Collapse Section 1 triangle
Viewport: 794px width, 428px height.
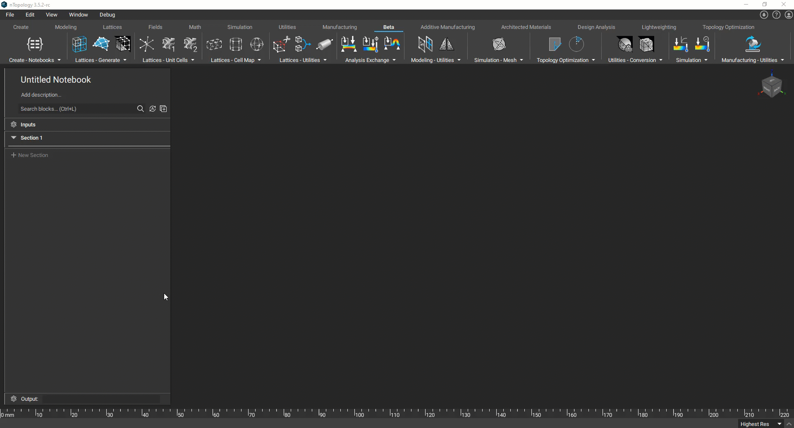pos(14,138)
